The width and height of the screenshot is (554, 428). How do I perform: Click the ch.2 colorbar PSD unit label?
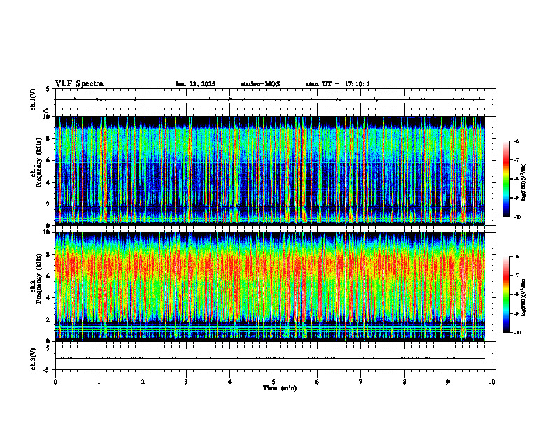(524, 297)
